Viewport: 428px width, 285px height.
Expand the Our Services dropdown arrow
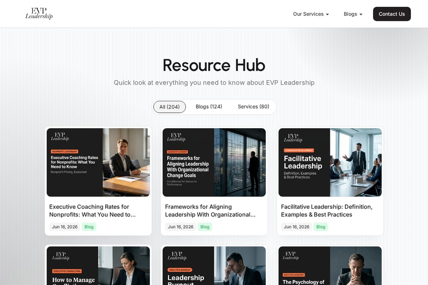(x=327, y=15)
